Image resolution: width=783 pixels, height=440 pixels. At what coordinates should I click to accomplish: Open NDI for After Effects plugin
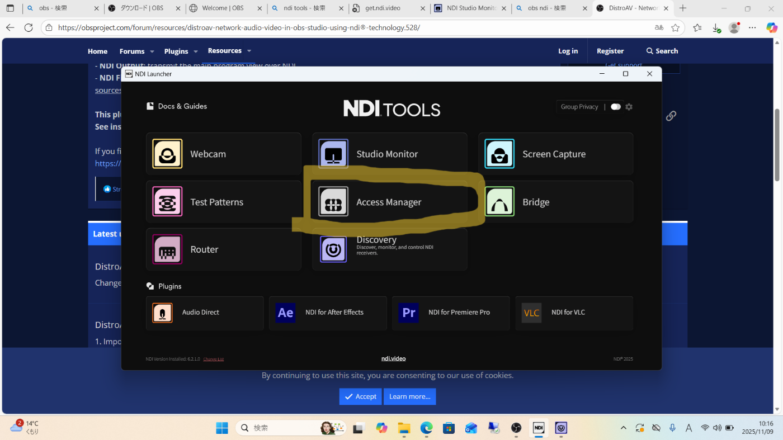click(x=328, y=313)
